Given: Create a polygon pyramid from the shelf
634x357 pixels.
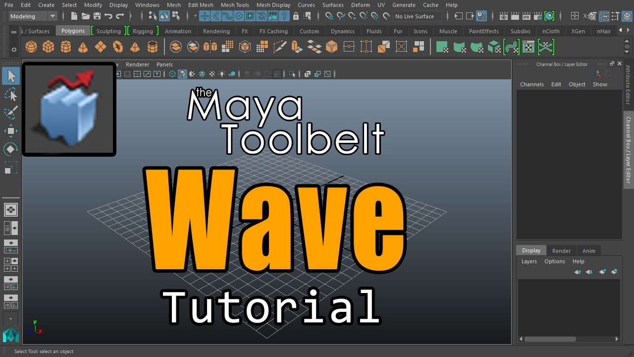Looking at the screenshot, I should [135, 47].
